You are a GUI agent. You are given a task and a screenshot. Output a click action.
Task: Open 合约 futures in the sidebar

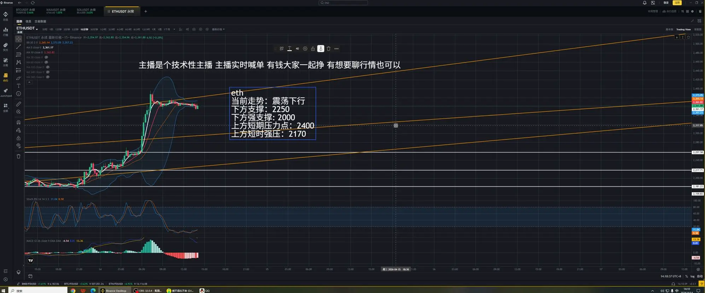click(x=5, y=77)
